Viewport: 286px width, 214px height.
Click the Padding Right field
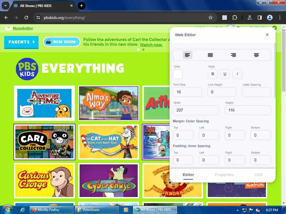(x=235, y=160)
